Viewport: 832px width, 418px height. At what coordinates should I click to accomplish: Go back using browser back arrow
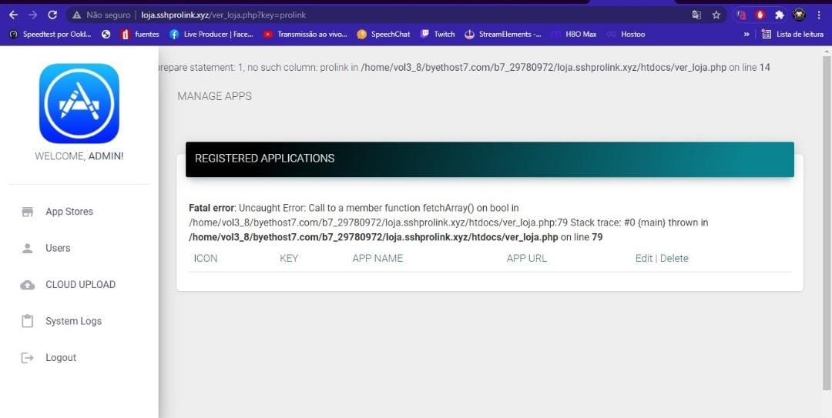[x=13, y=15]
